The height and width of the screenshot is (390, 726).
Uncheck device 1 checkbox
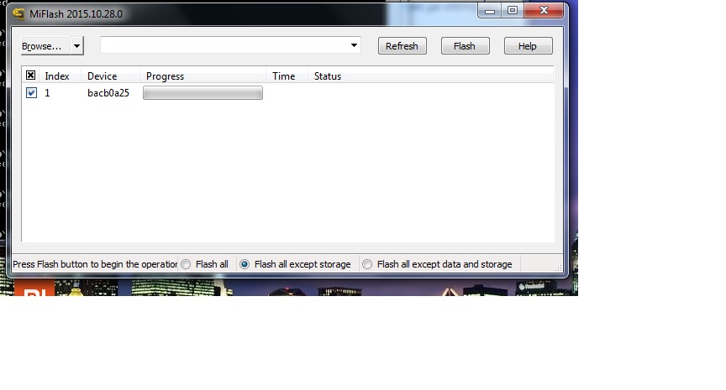coord(31,93)
